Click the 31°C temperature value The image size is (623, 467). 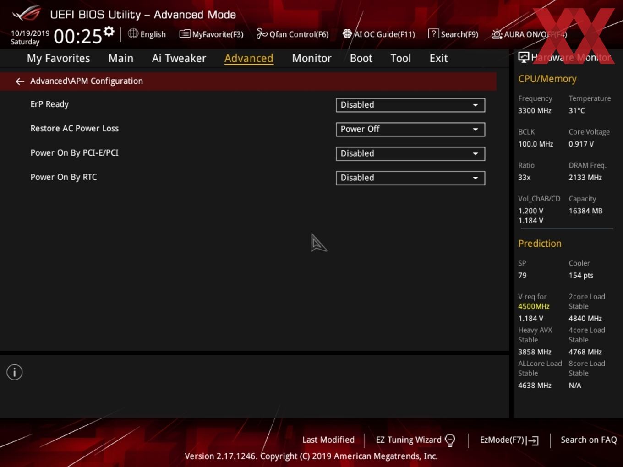[577, 111]
